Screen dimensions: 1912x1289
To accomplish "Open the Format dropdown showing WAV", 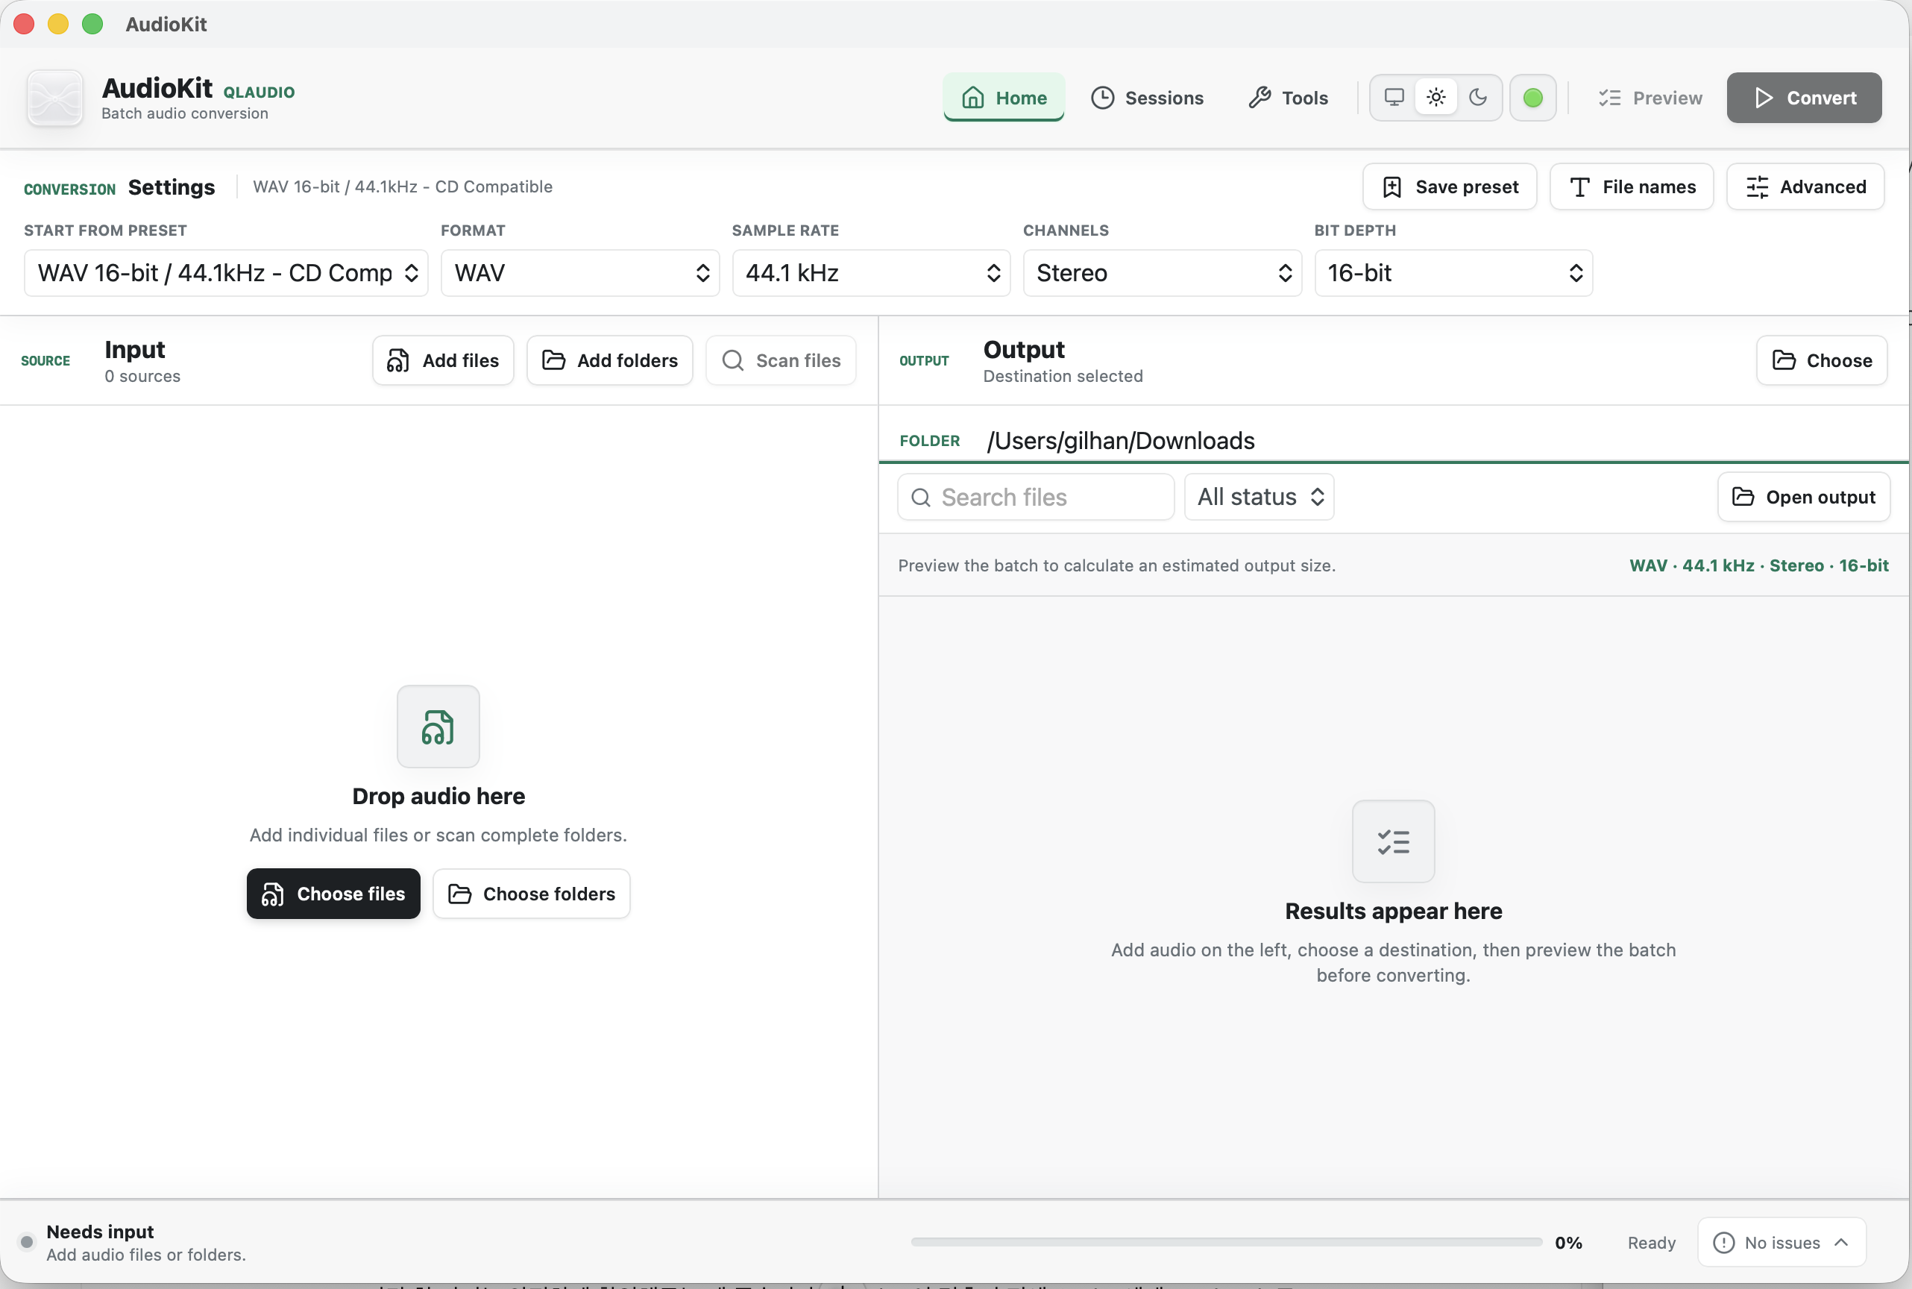I will tap(581, 273).
